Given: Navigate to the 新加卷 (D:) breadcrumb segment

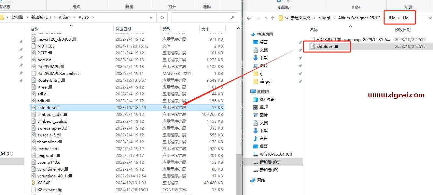Looking at the screenshot, I should (41, 17).
